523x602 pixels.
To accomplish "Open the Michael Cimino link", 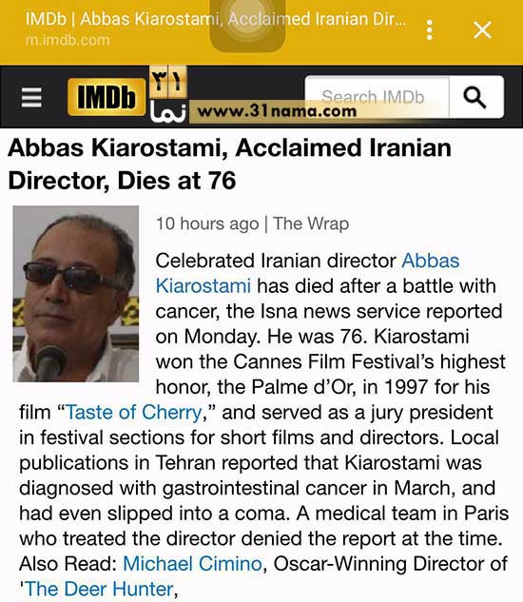I will pyautogui.click(x=192, y=564).
